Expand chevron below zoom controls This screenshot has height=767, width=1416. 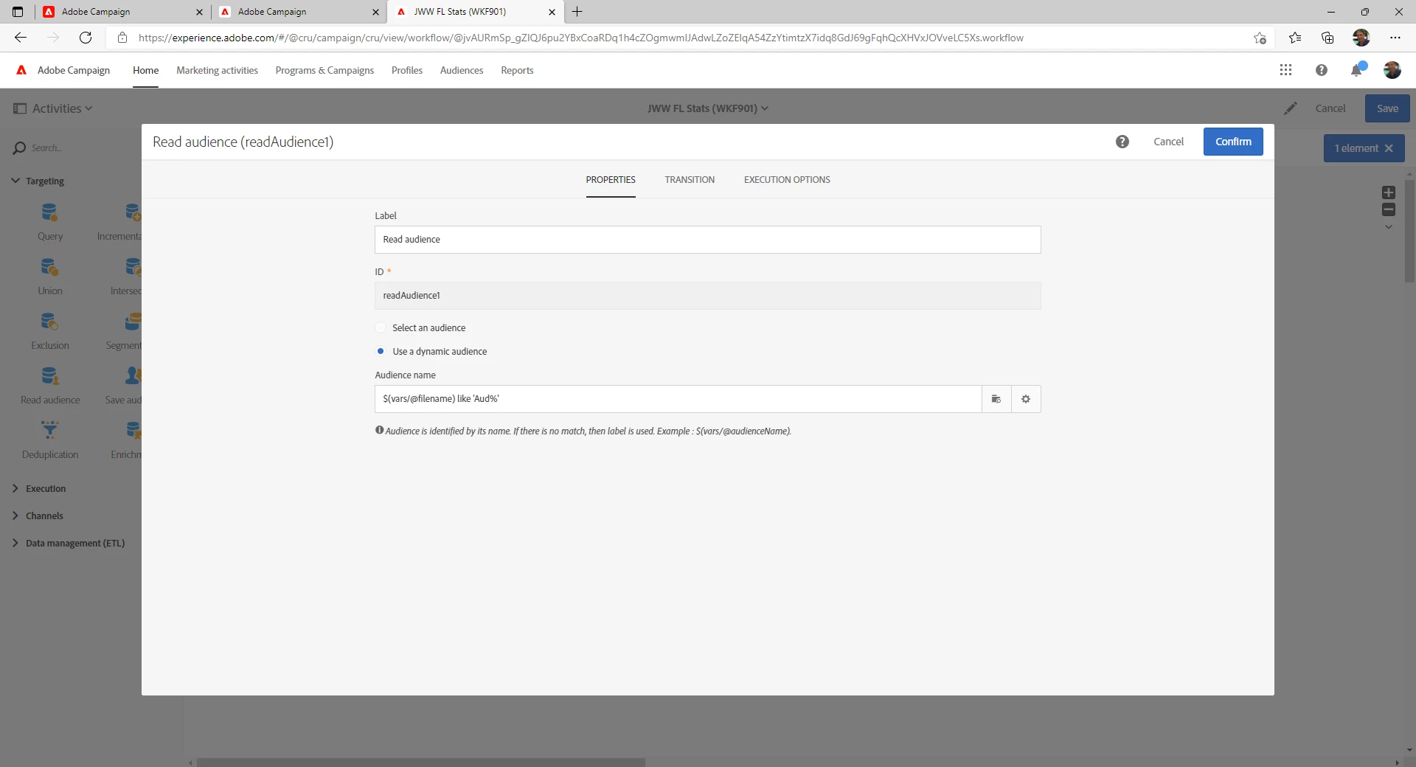click(1389, 227)
